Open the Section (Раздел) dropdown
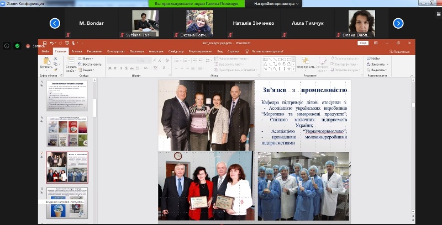Viewport: 442px width, 225px height. (86, 70)
